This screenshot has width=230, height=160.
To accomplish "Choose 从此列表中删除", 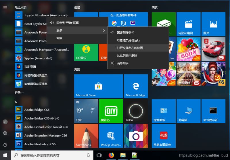I will click(x=138, y=55).
